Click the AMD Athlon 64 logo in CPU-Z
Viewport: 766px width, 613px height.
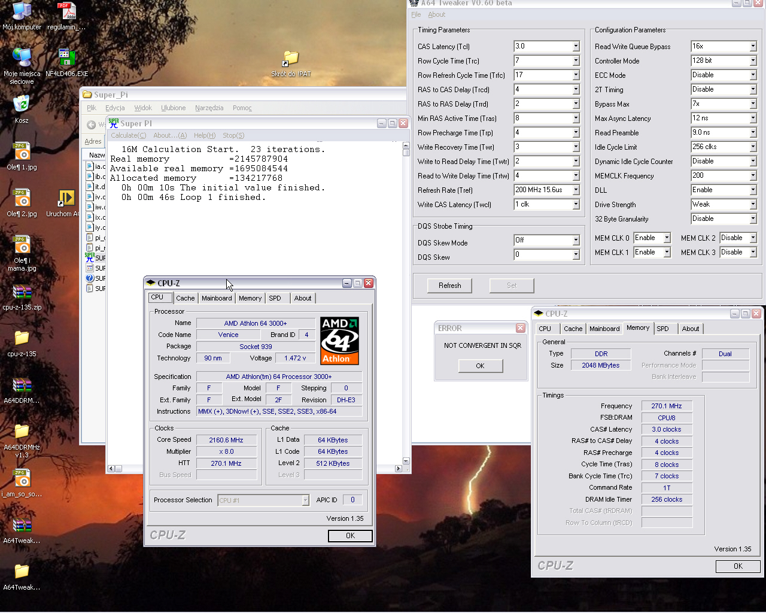click(x=339, y=341)
